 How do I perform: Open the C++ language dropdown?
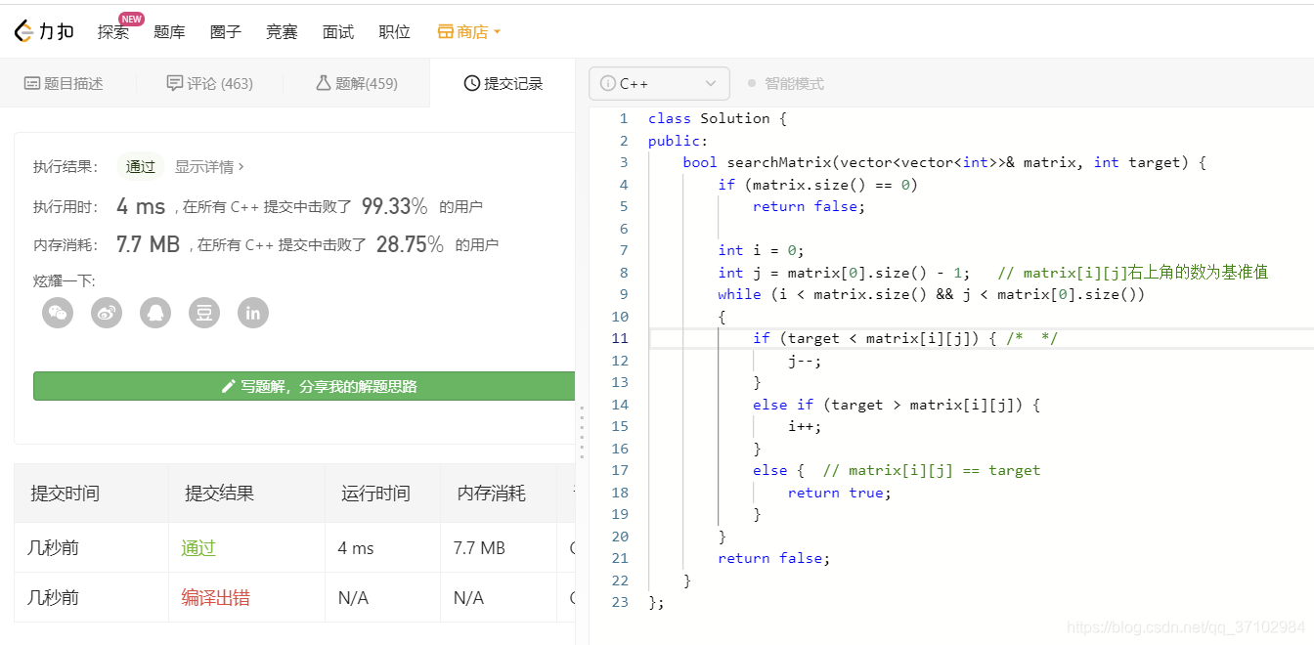pos(658,83)
